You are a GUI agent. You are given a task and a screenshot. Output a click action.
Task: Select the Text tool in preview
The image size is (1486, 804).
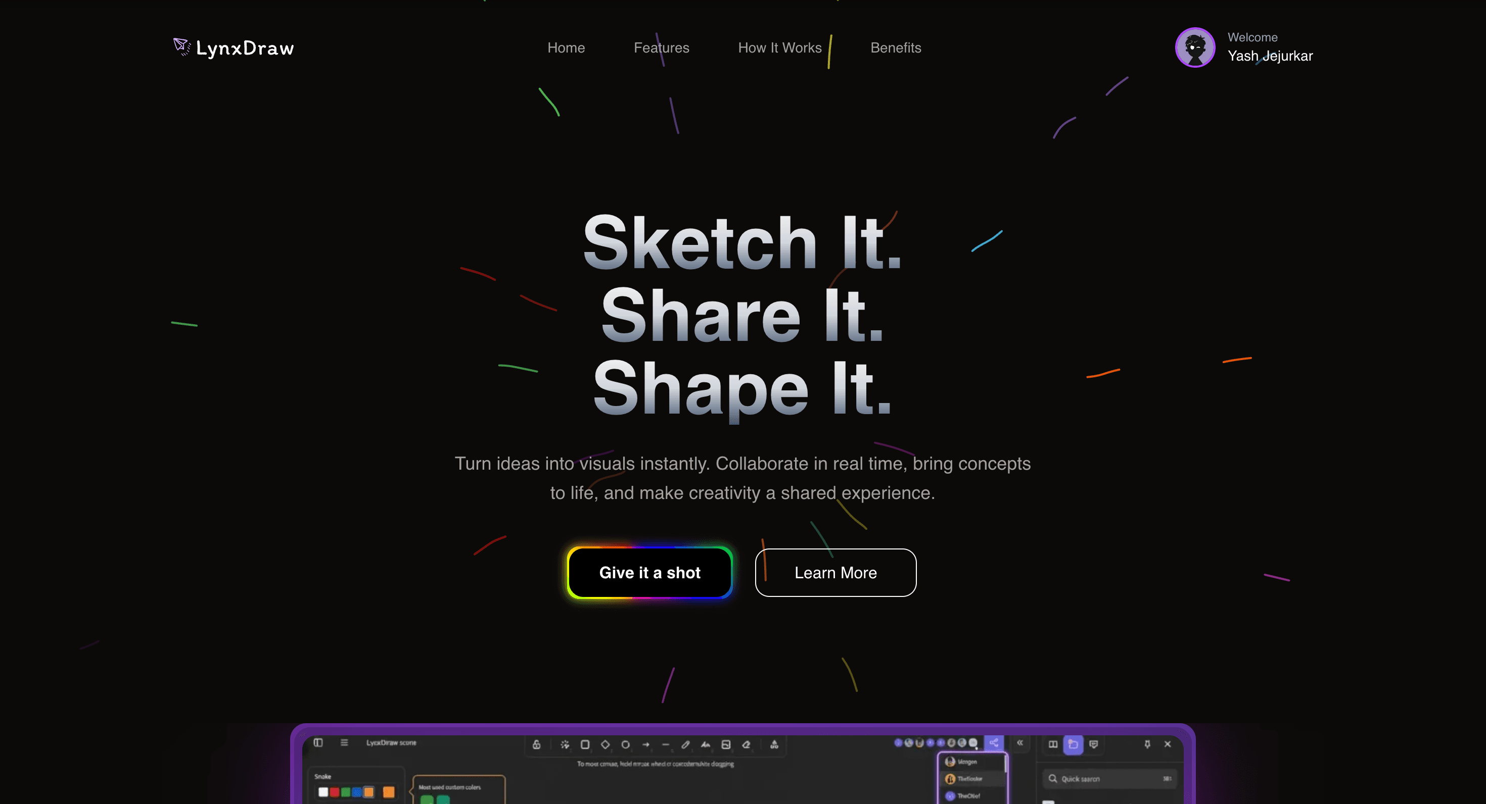[x=706, y=744]
